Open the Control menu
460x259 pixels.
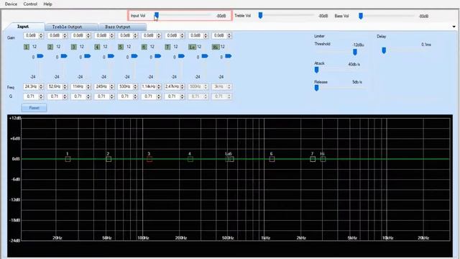coord(30,4)
